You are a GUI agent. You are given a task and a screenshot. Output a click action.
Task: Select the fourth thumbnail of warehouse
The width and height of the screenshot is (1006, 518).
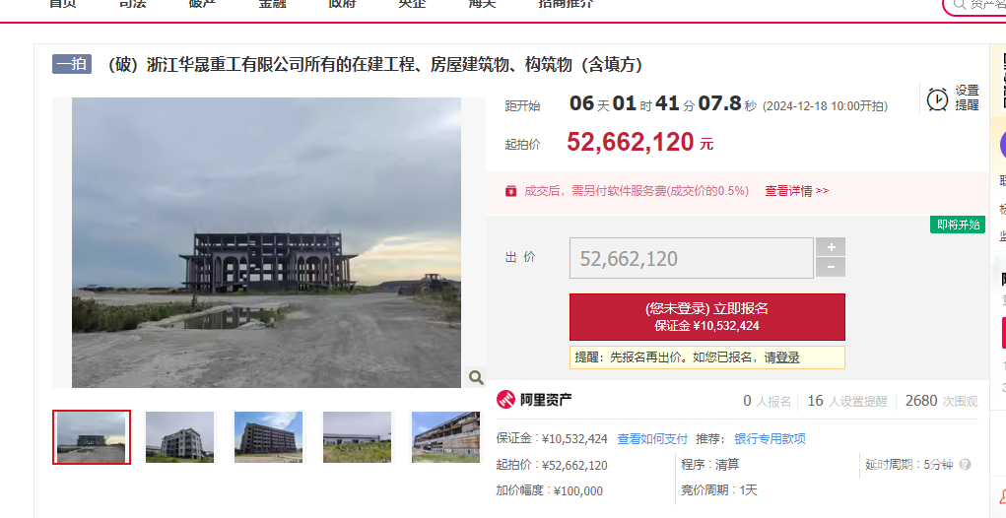357,437
